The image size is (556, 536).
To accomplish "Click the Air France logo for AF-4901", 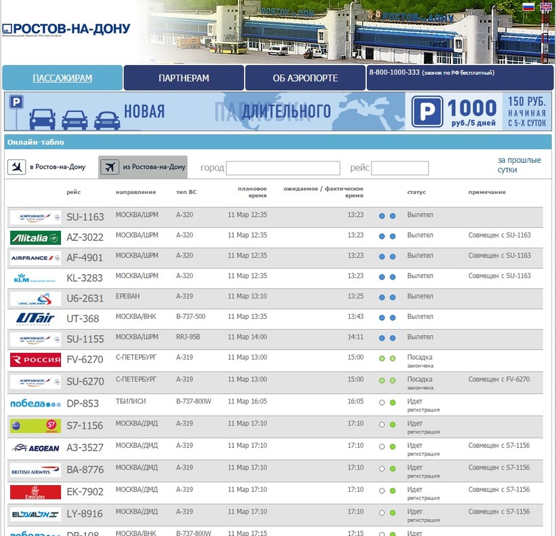I will click(x=35, y=258).
